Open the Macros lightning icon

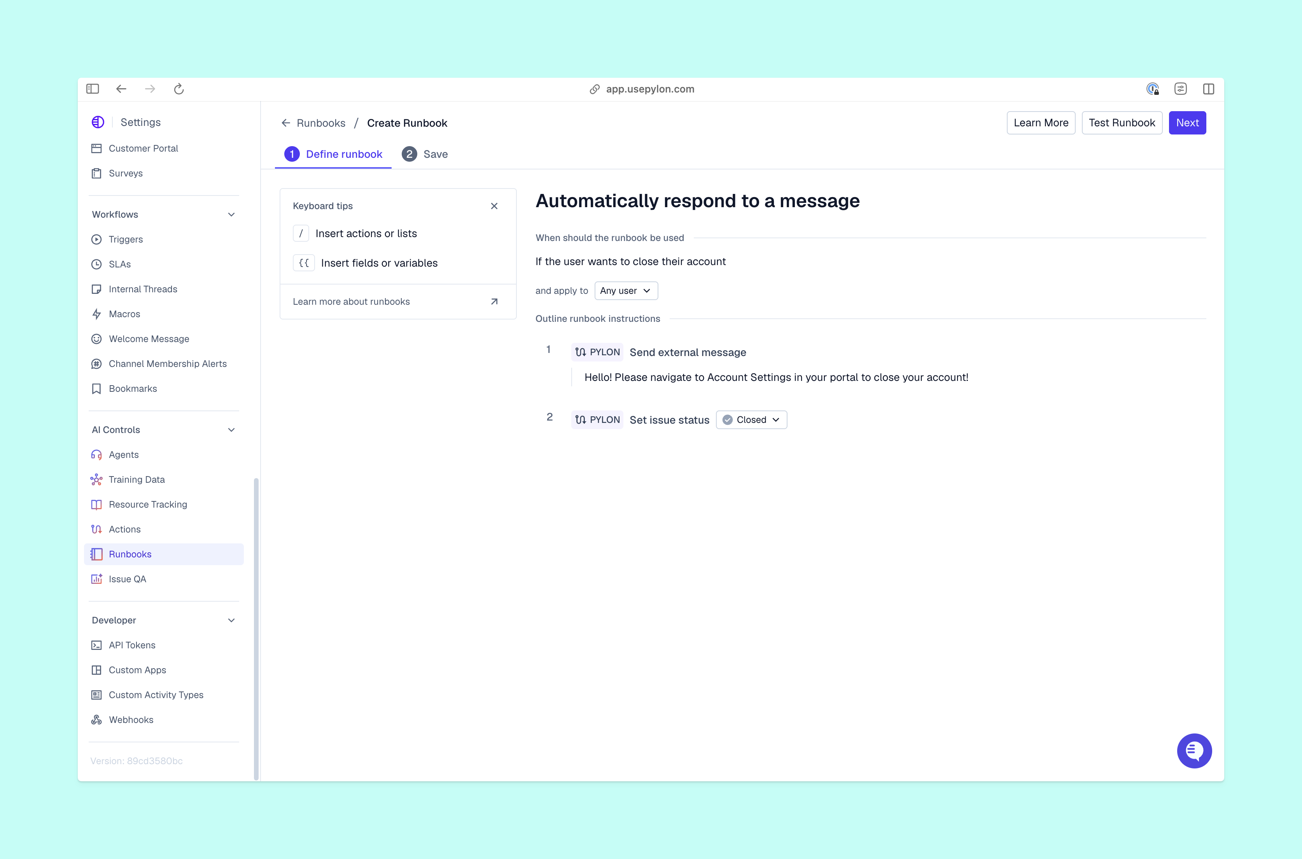pyautogui.click(x=96, y=313)
